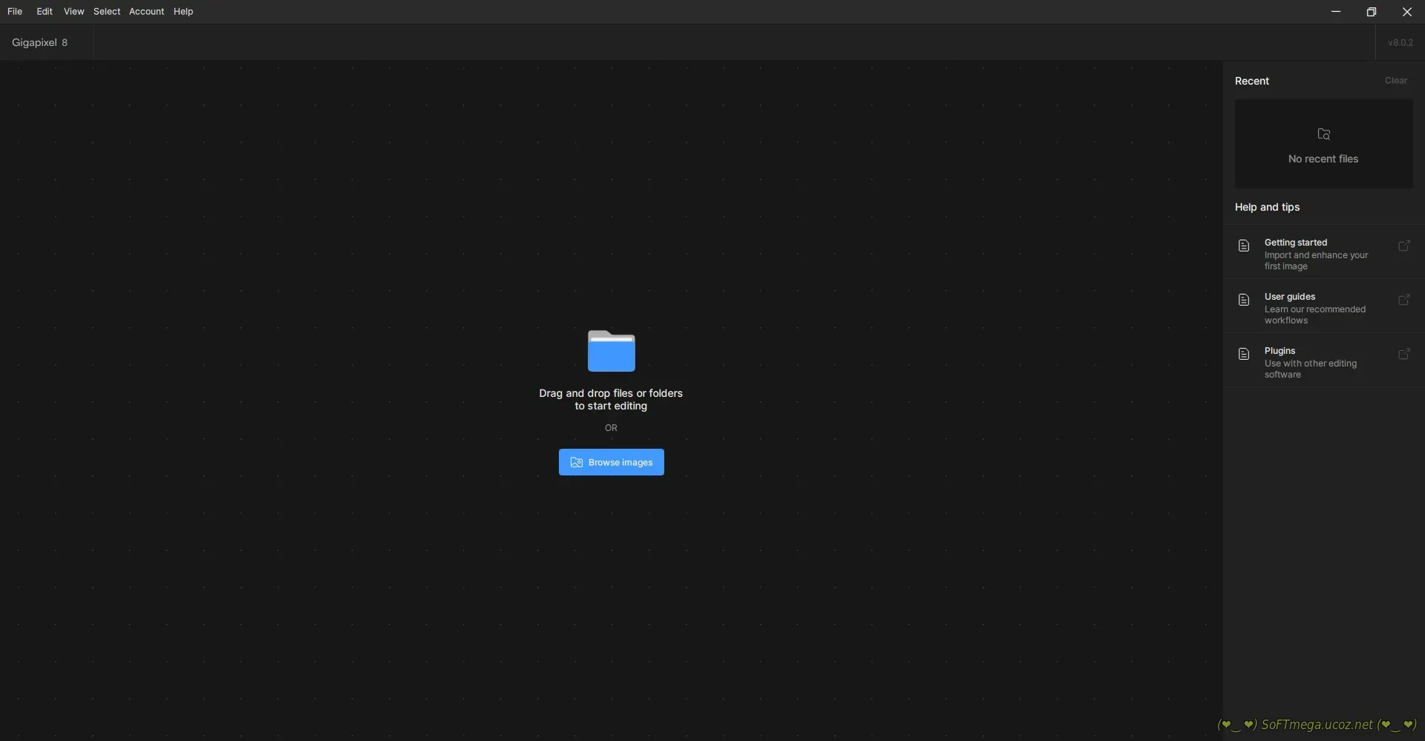Open User guides external link icon

pos(1403,300)
